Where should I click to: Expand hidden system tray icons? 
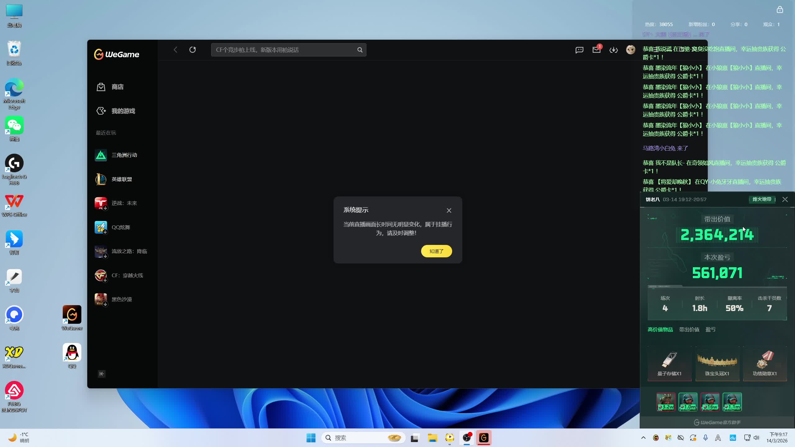(643, 438)
